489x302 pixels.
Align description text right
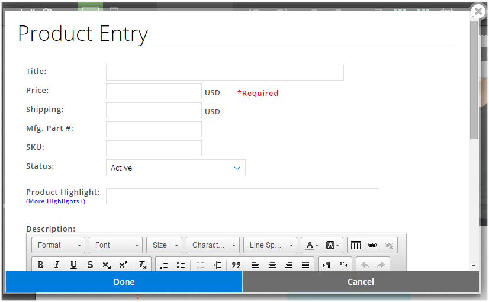pos(289,265)
